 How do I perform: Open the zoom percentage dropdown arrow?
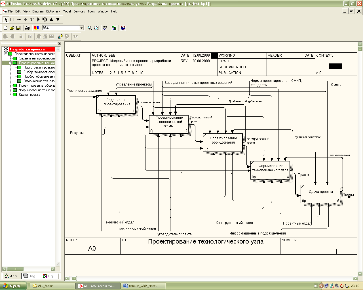pyautogui.click(x=82, y=28)
